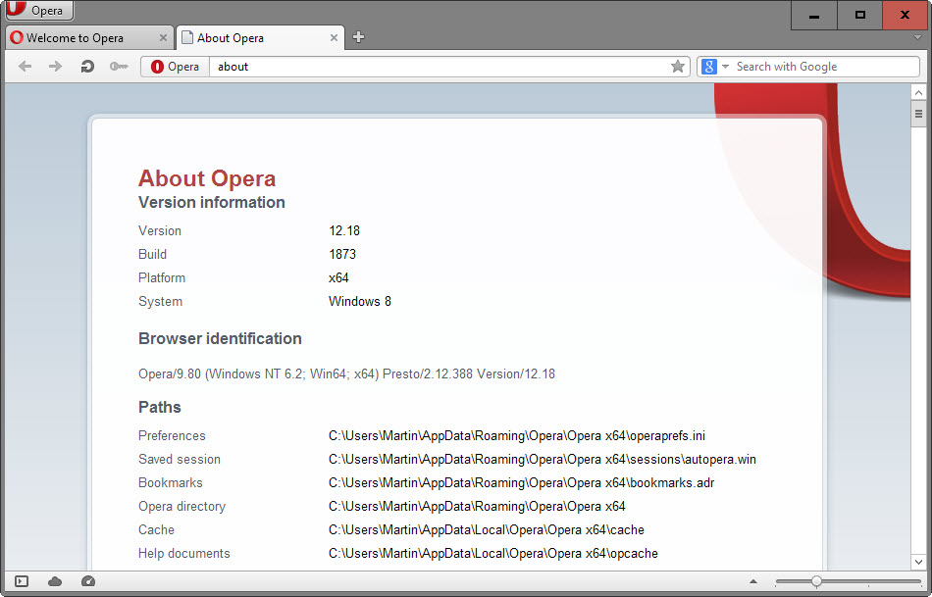Image resolution: width=932 pixels, height=597 pixels.
Task: Click the bookmarks.adr path
Action: (x=521, y=483)
